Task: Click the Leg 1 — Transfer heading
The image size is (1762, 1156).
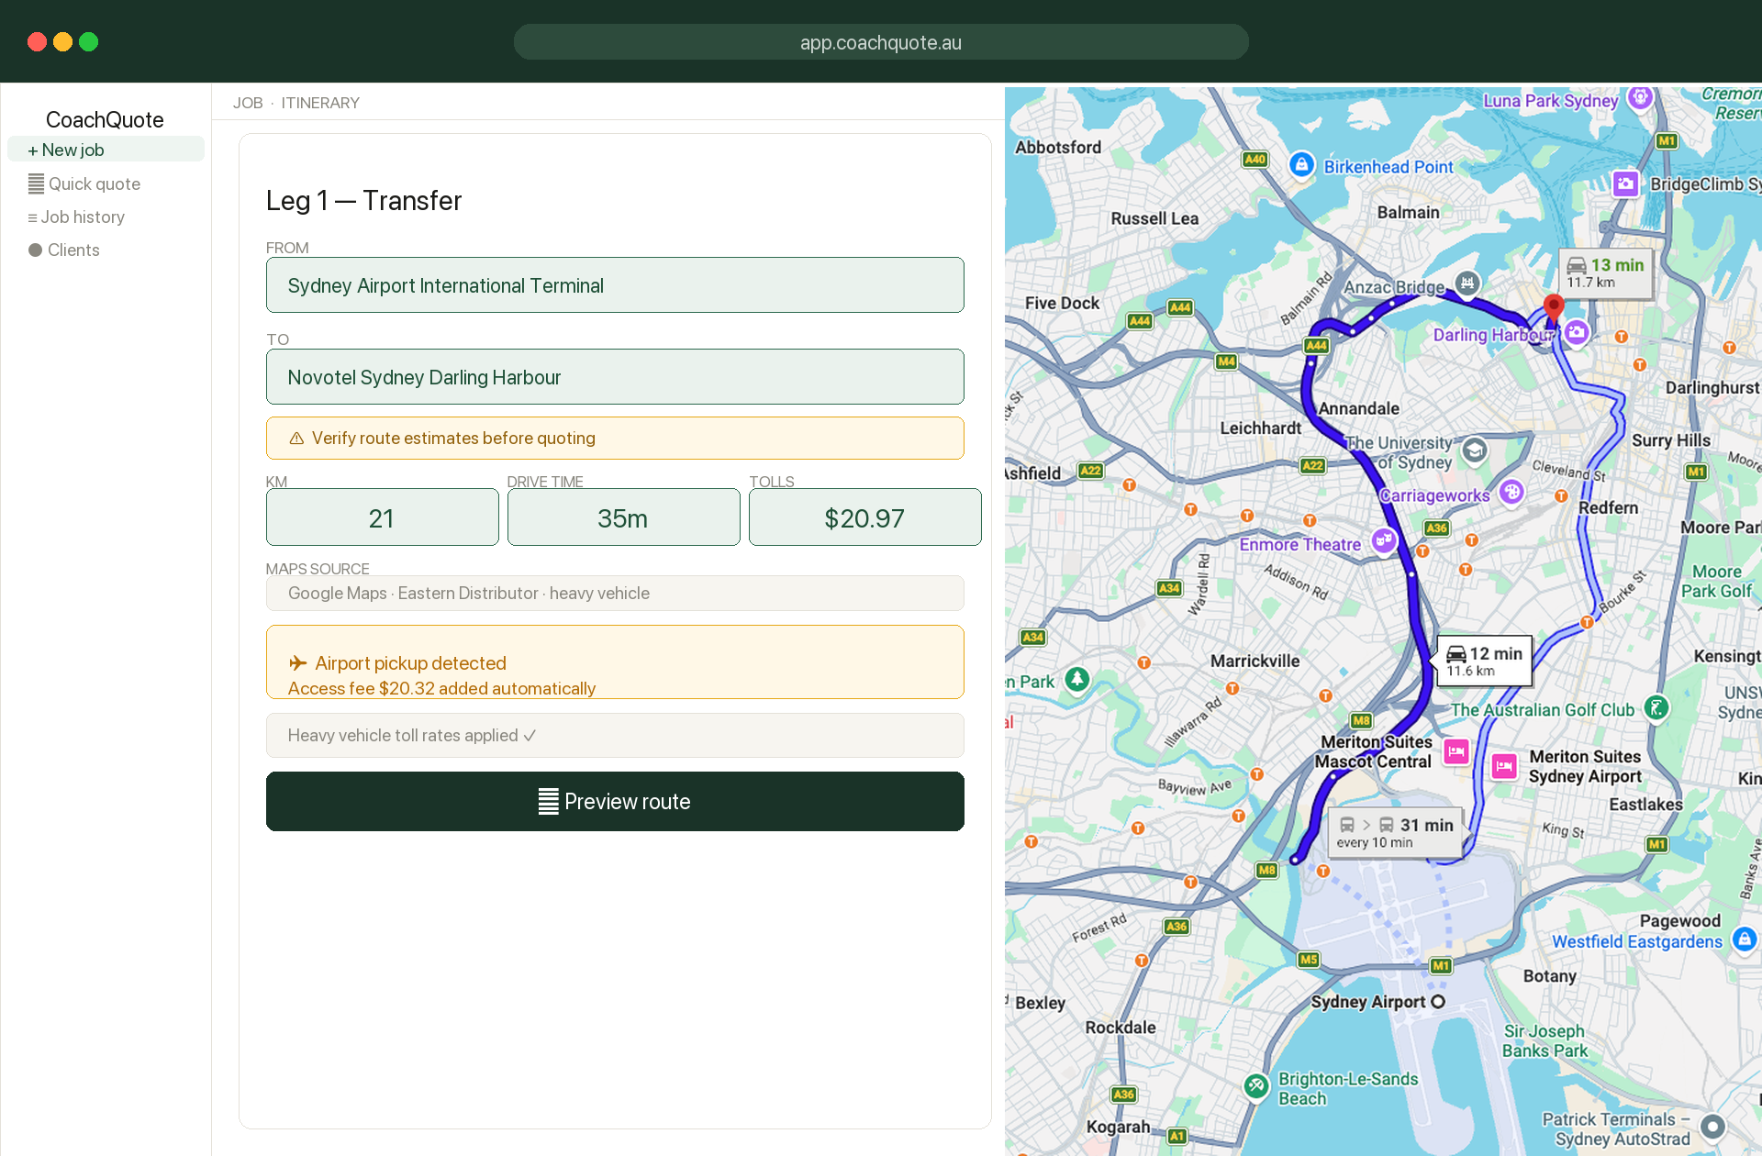Action: coord(363,200)
